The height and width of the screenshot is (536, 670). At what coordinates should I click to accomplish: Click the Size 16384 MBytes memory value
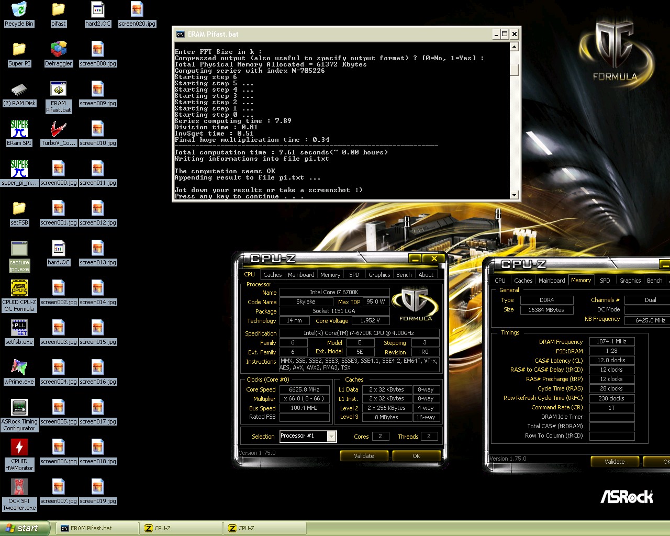click(546, 310)
